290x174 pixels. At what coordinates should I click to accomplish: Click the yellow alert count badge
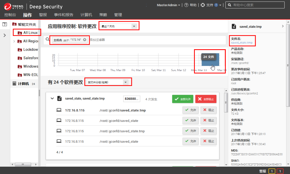272,171
